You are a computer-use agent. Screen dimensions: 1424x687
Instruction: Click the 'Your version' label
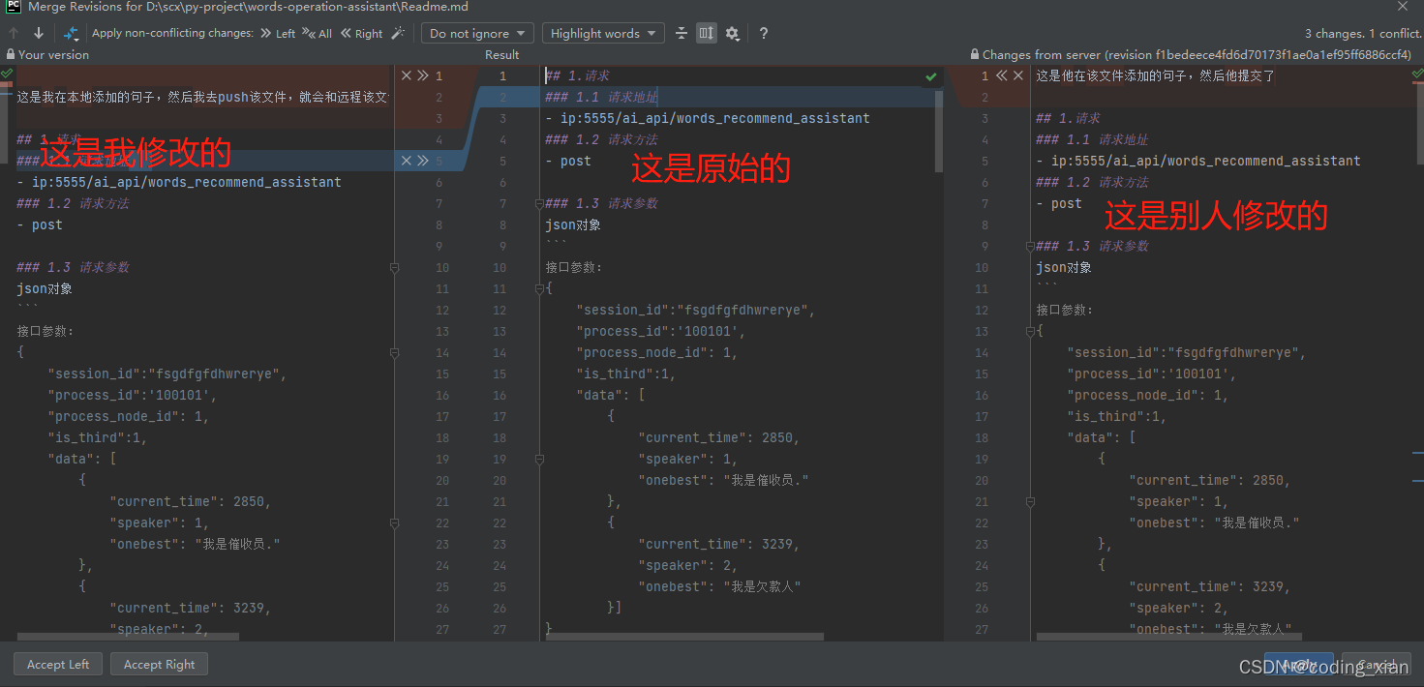(53, 55)
